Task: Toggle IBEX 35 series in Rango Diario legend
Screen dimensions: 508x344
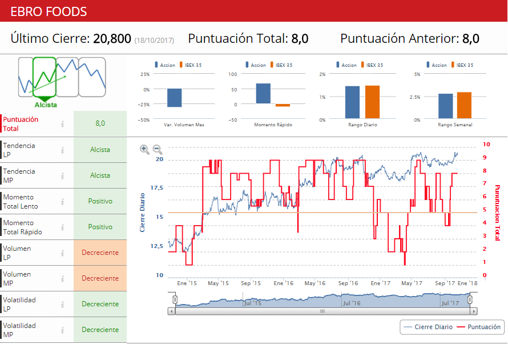Action: 372,65
